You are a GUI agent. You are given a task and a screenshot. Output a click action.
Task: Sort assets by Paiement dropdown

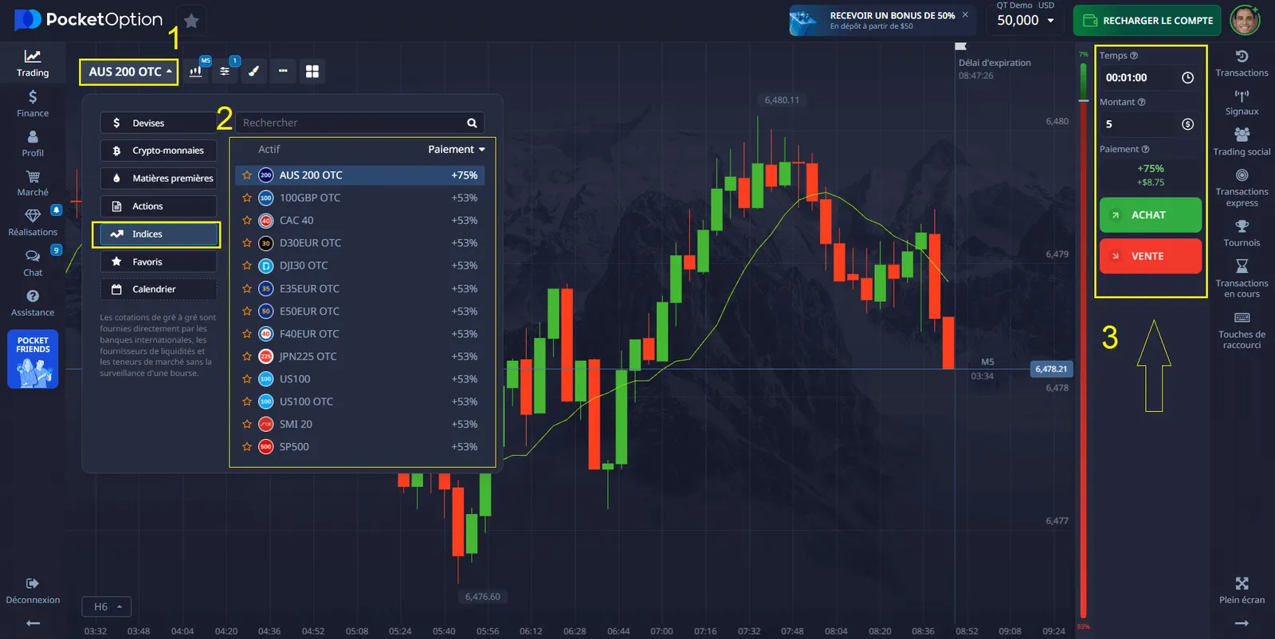pyautogui.click(x=456, y=150)
